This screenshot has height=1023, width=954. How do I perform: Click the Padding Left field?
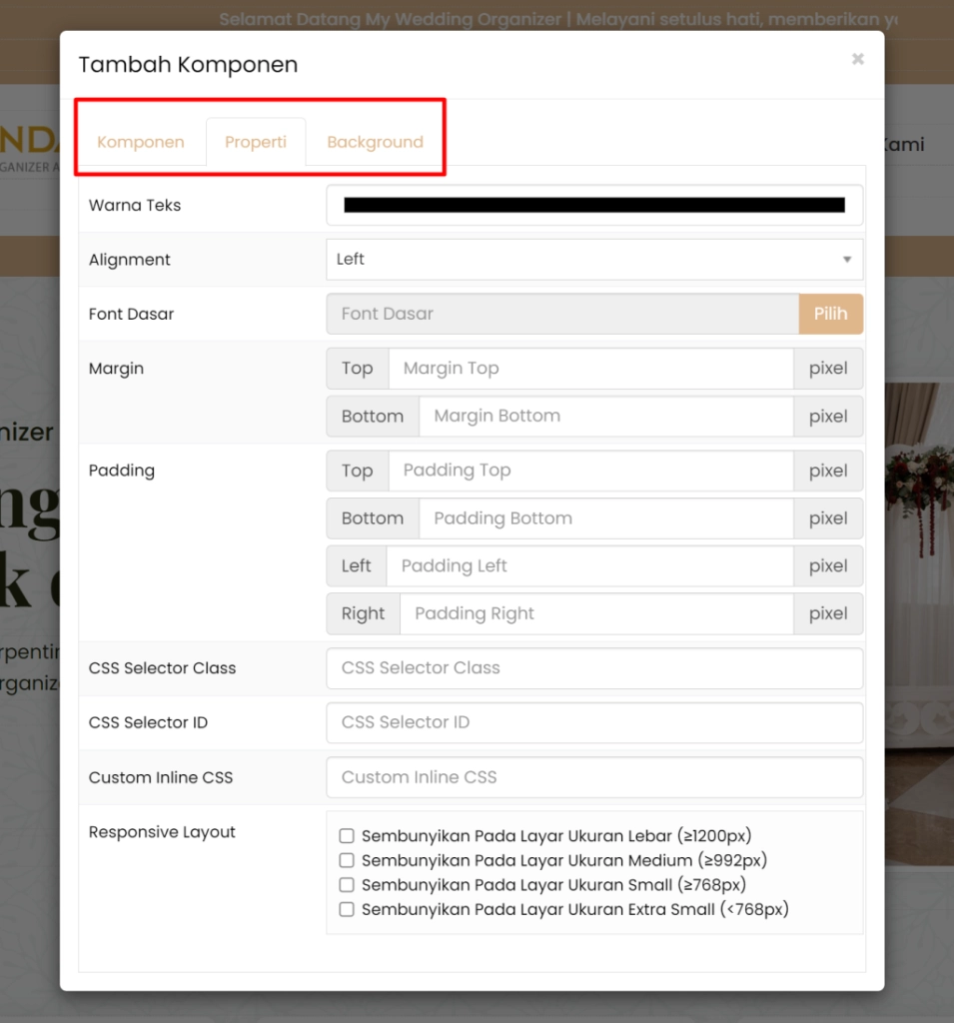[589, 566]
